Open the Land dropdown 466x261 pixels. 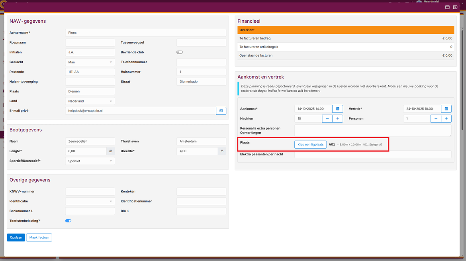pyautogui.click(x=90, y=101)
